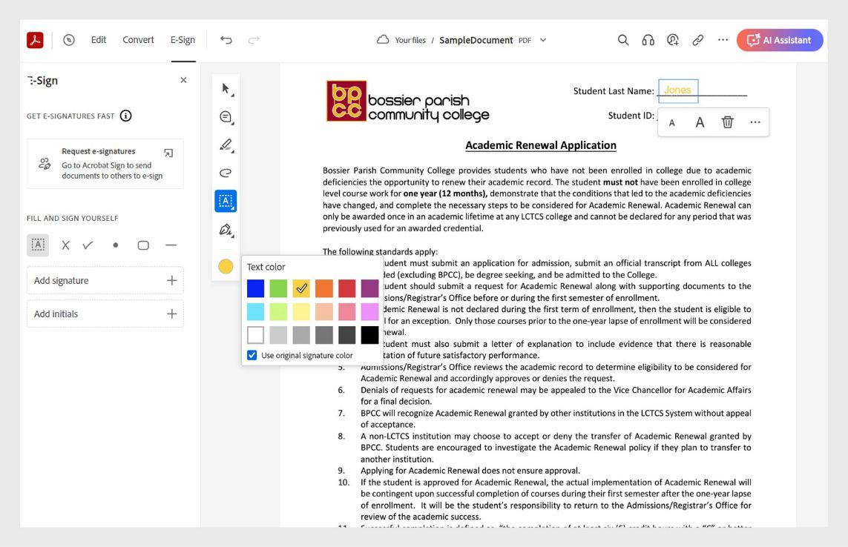Undo the last action
This screenshot has width=848, height=547.
226,40
